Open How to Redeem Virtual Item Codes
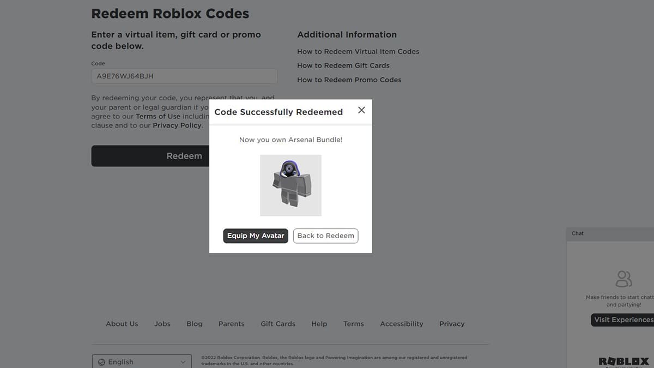654x368 pixels. pos(358,51)
